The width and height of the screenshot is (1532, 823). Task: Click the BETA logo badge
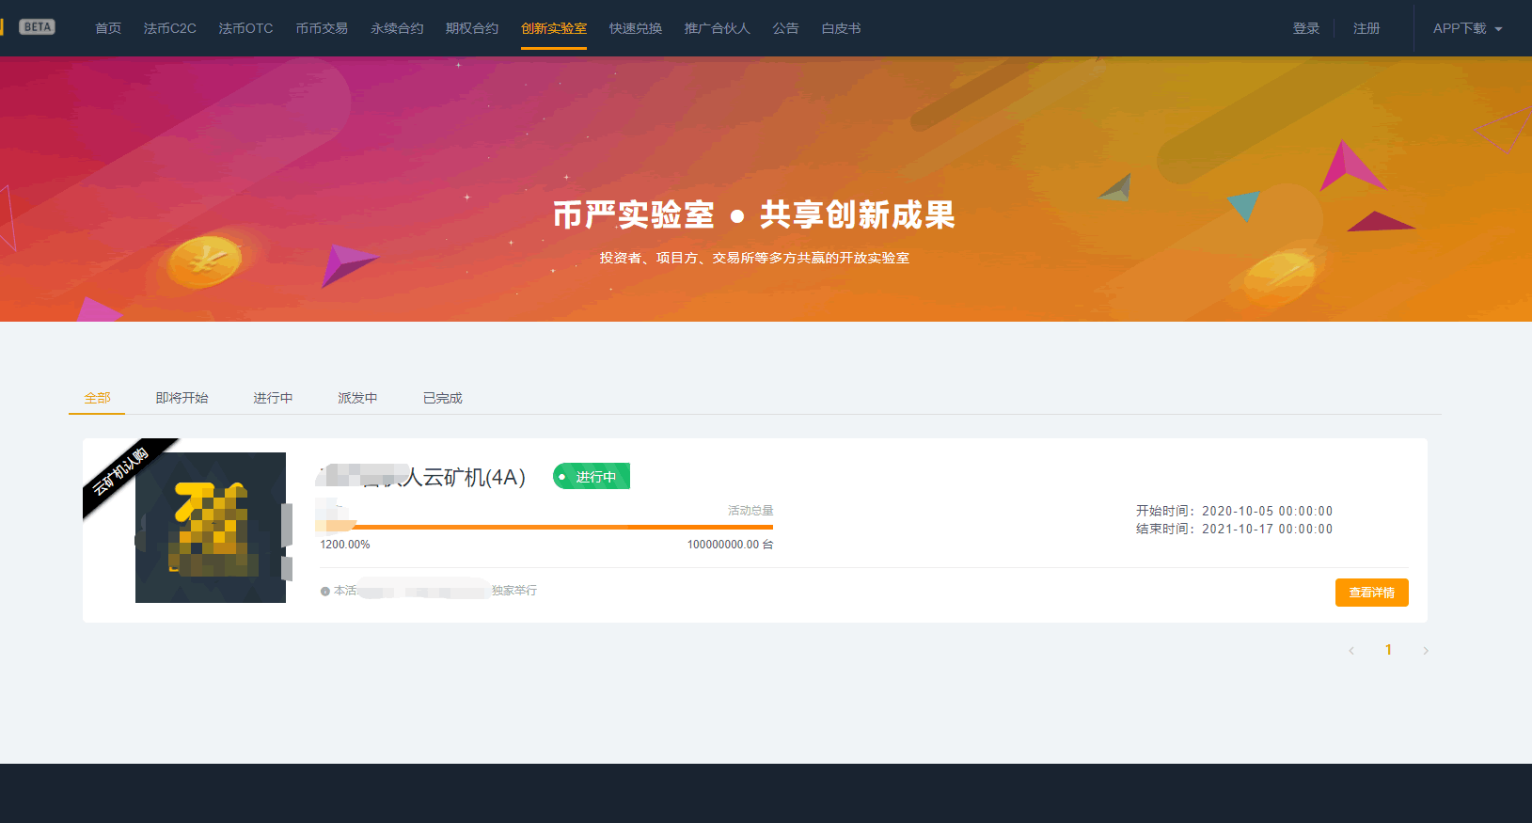[x=37, y=27]
